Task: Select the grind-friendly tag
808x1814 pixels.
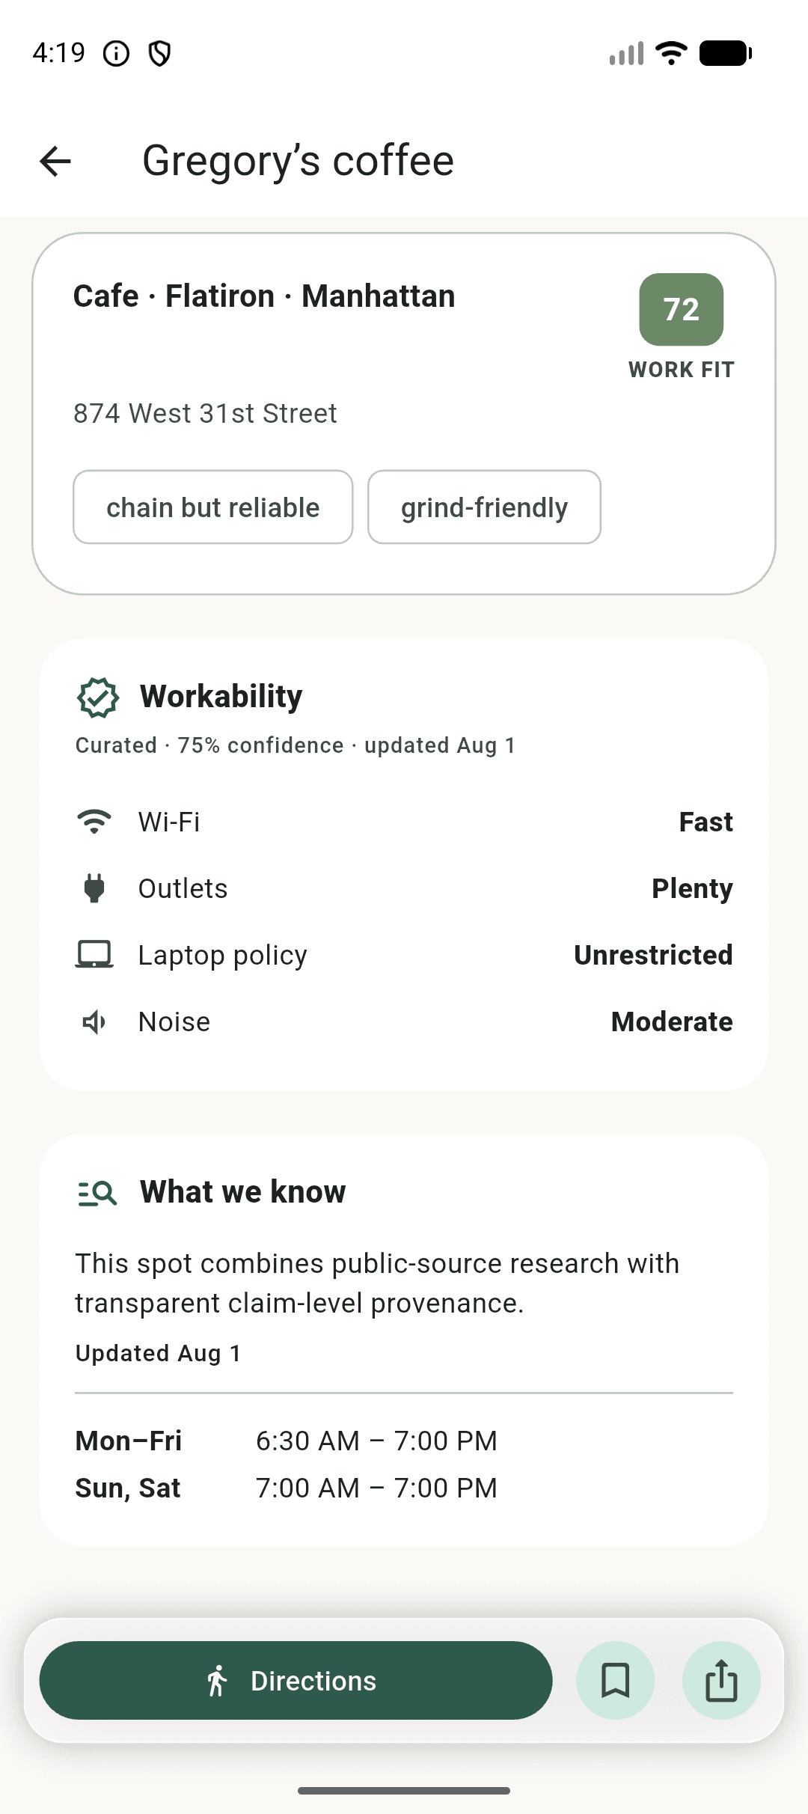Action: point(484,507)
